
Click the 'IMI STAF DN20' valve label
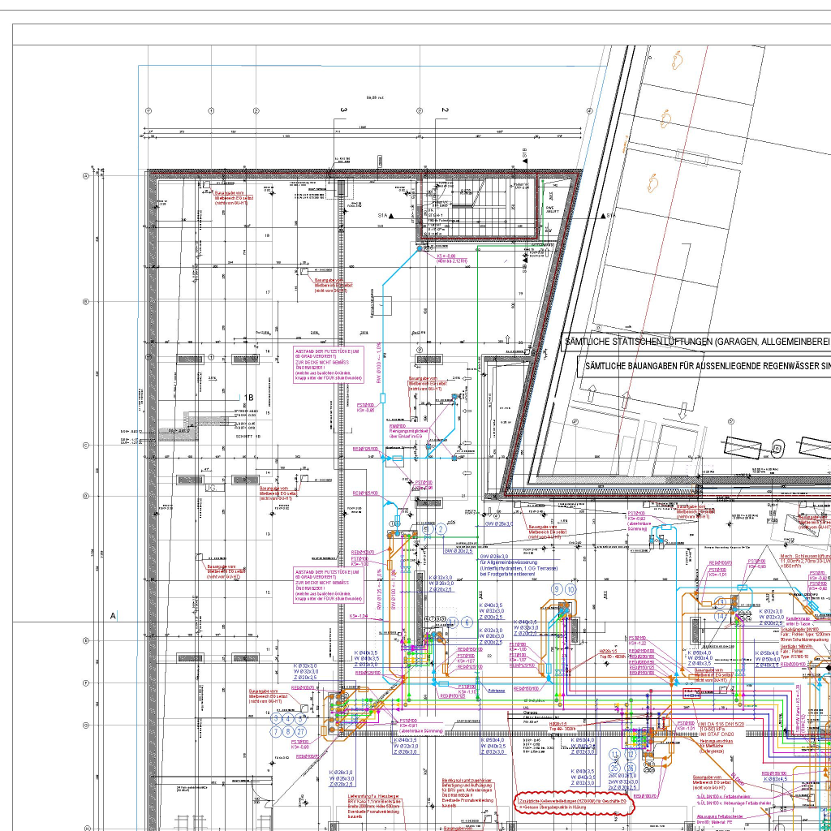click(717, 734)
